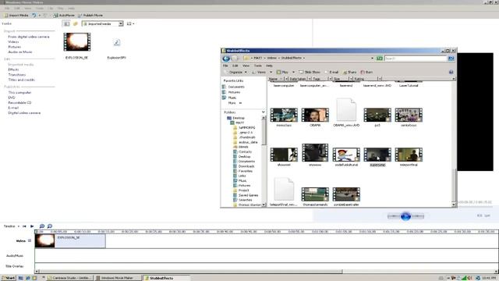
Task: Open 'Titles and credits' task link
Action: click(x=21, y=80)
